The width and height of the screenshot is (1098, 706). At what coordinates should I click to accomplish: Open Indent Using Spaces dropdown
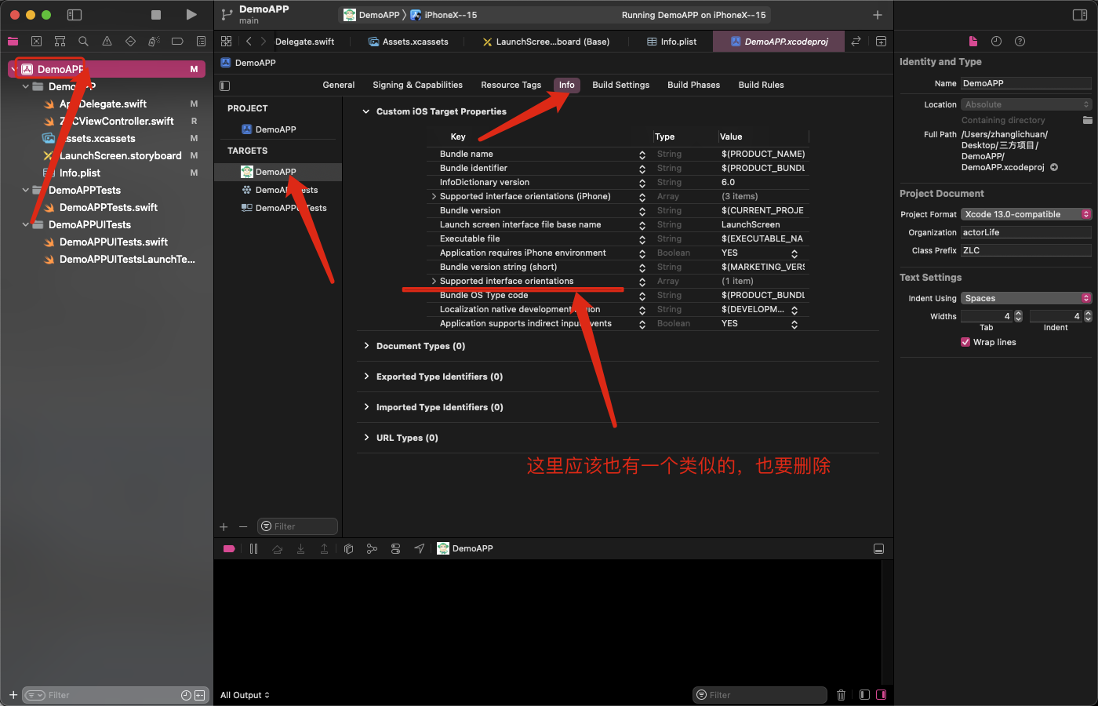pos(1026,298)
